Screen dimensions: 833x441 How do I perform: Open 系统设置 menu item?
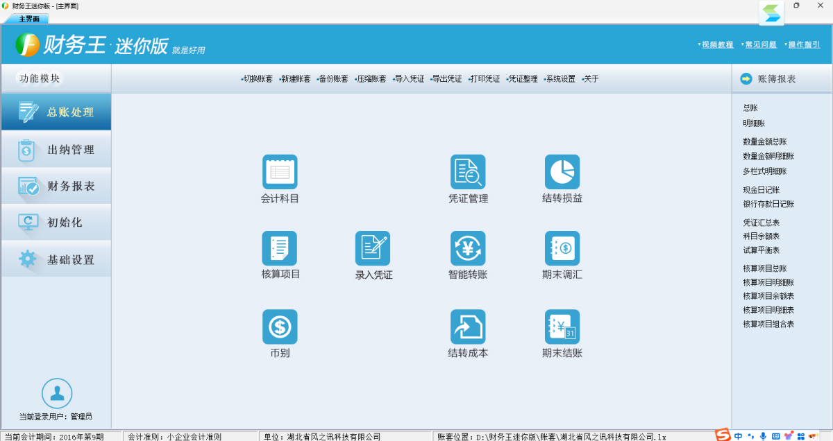560,79
